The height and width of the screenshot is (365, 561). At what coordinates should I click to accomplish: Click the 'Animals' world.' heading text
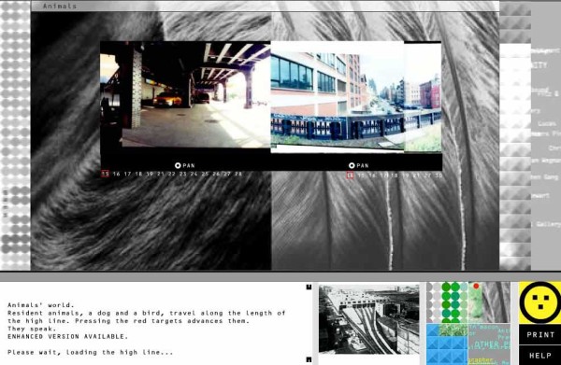[41, 305]
